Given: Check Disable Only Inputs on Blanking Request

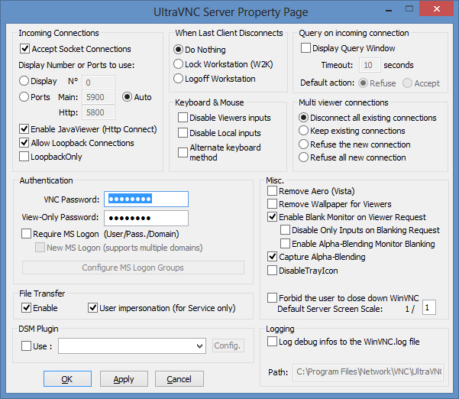Looking at the screenshot, I should pyautogui.click(x=285, y=230).
